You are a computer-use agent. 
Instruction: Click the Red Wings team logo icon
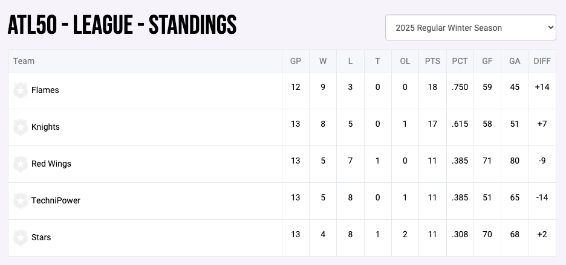(x=21, y=164)
